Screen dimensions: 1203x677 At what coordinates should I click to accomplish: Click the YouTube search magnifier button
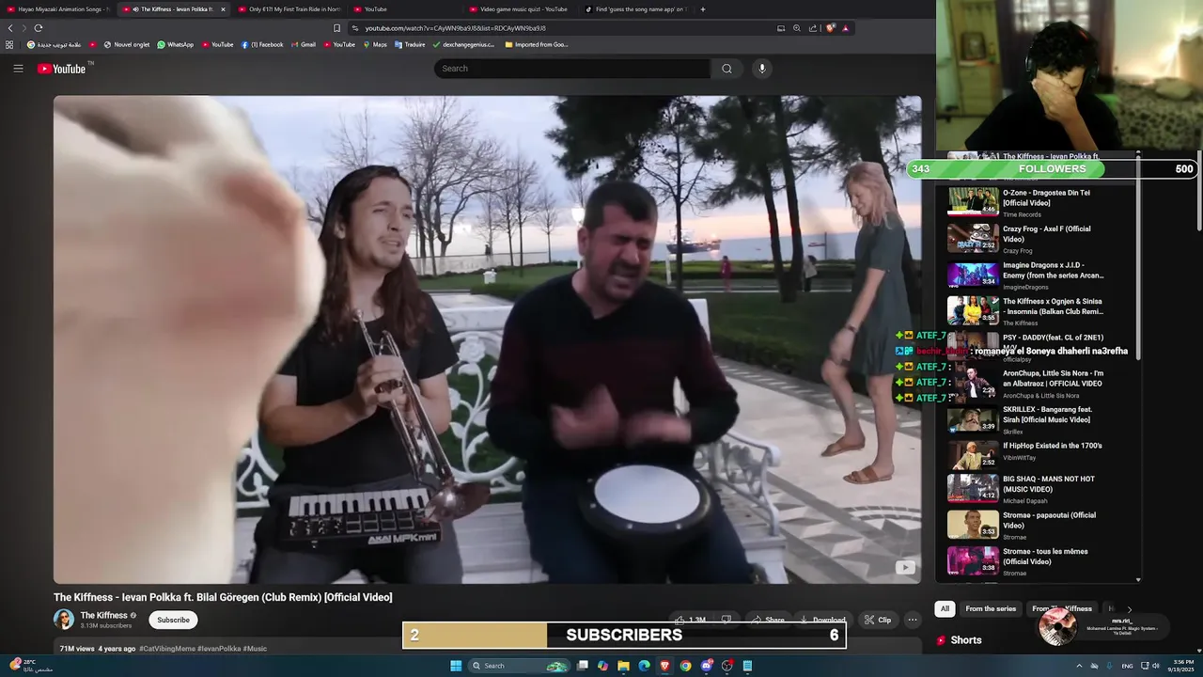pyautogui.click(x=726, y=69)
